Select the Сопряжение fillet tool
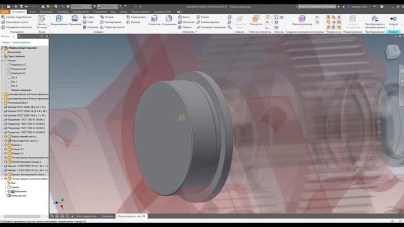The image size is (404, 227). [x=169, y=20]
